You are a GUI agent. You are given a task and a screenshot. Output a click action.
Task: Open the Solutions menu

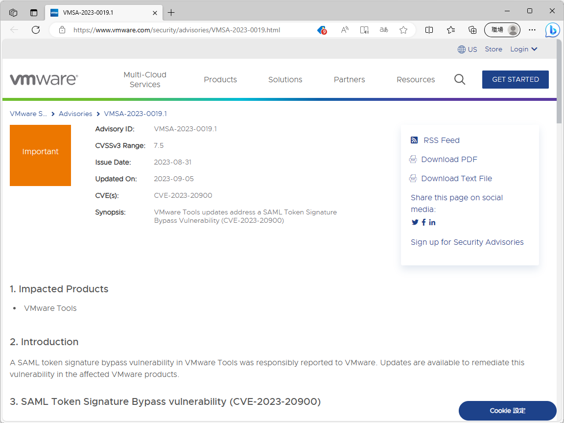(x=285, y=79)
